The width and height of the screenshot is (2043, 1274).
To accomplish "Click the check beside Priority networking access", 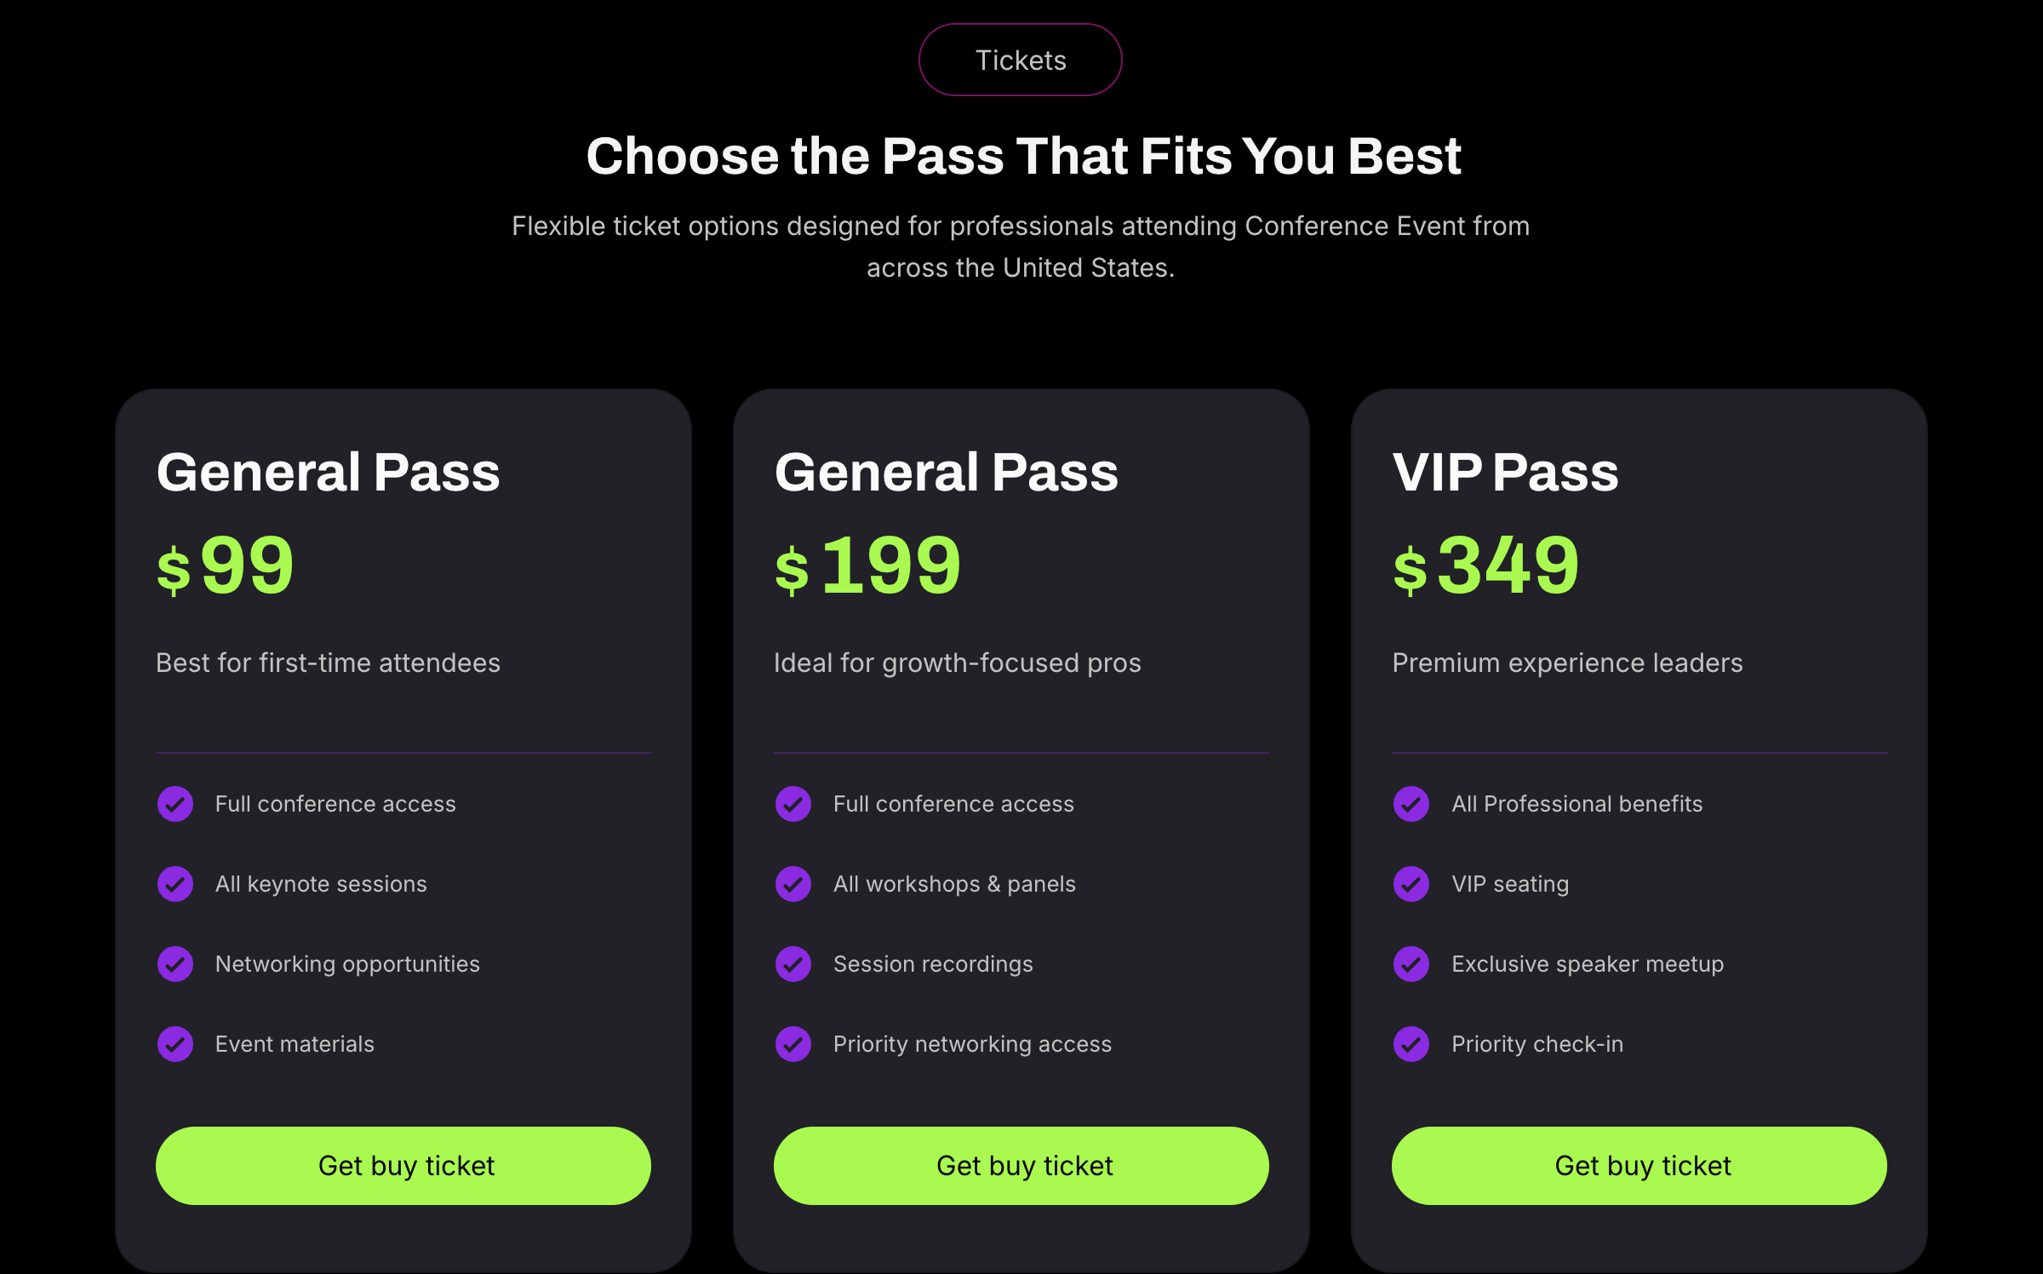I will pos(793,1043).
